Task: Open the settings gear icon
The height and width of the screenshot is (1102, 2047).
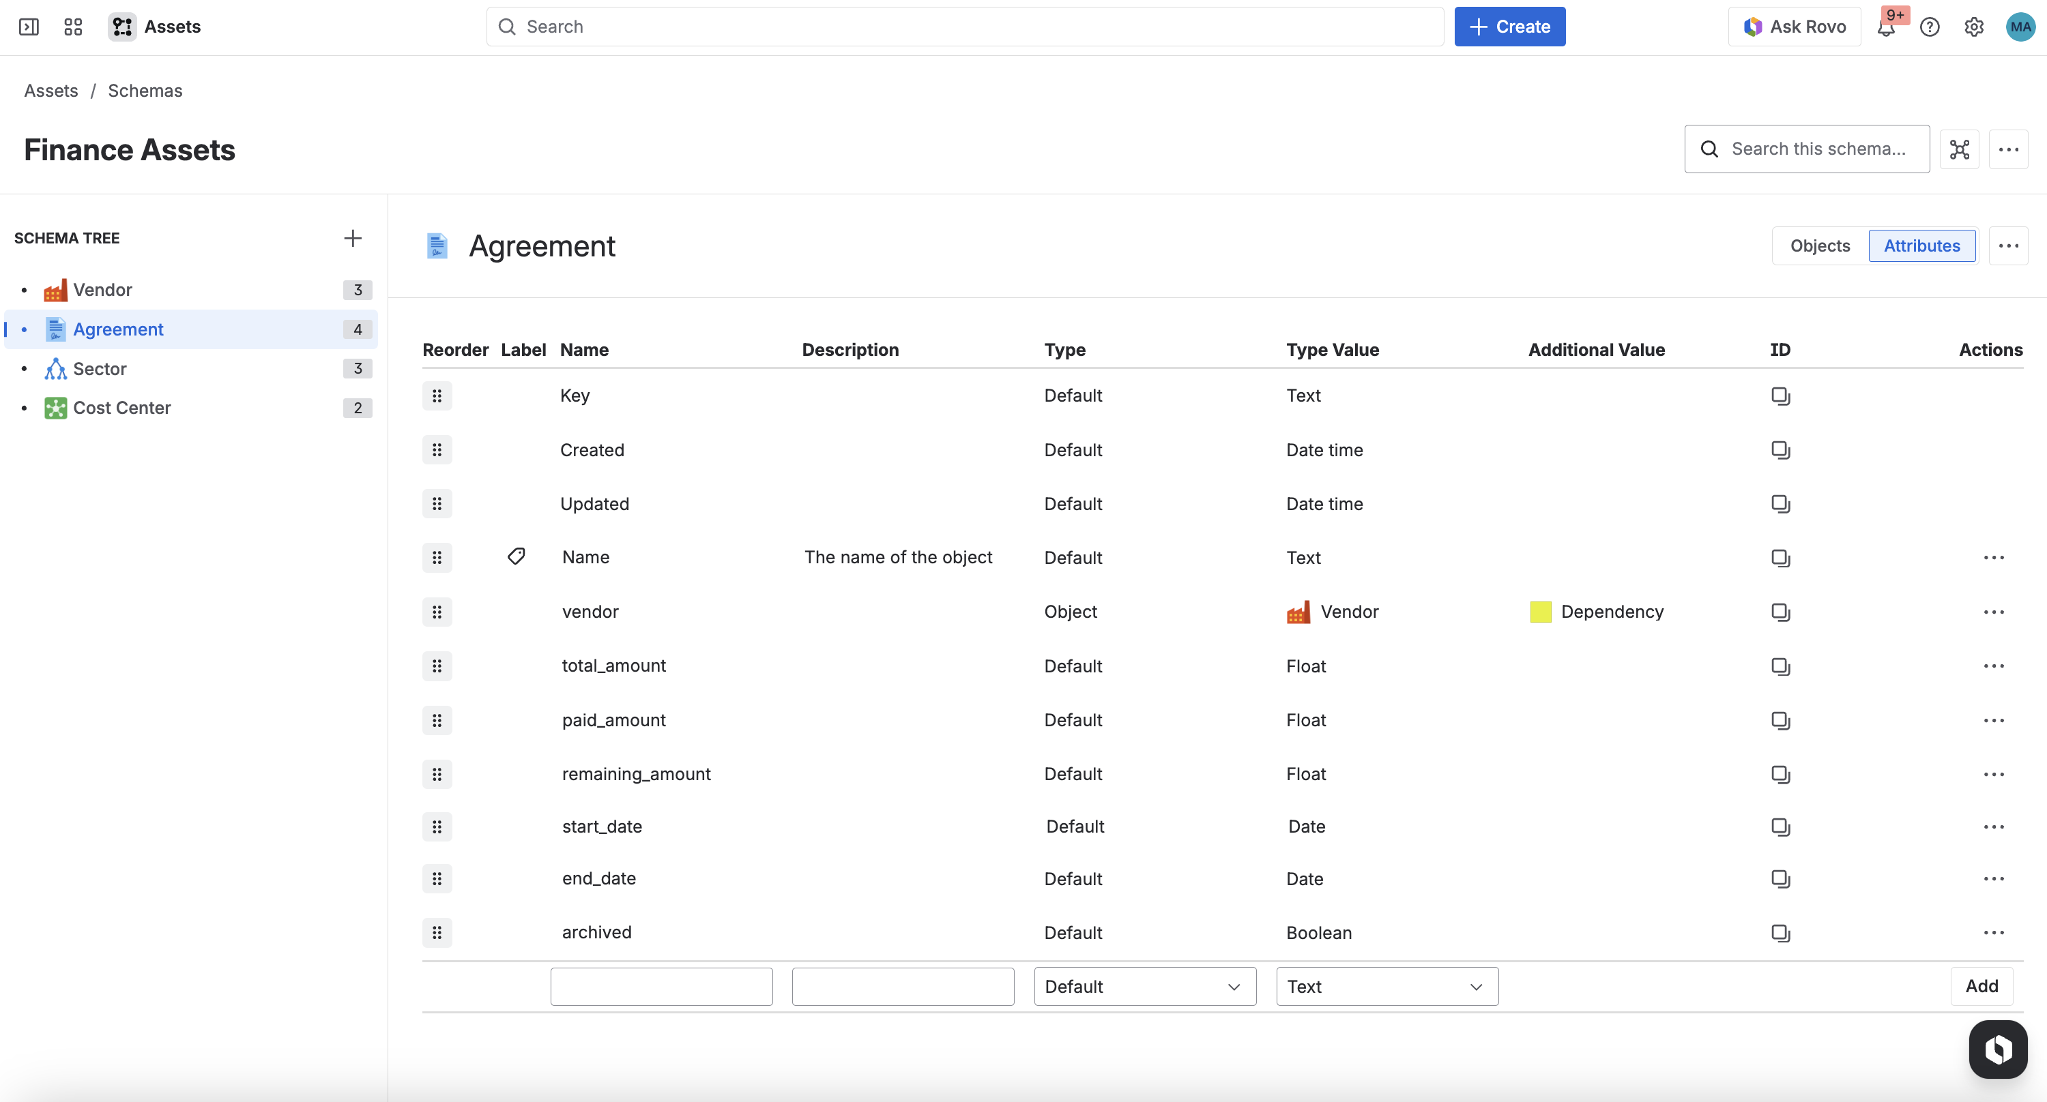Action: coord(1974,27)
